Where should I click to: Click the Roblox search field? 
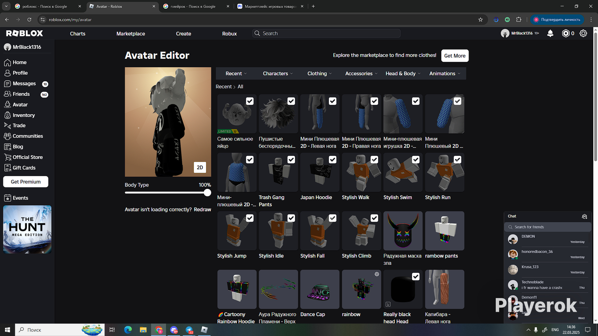pos(326,33)
